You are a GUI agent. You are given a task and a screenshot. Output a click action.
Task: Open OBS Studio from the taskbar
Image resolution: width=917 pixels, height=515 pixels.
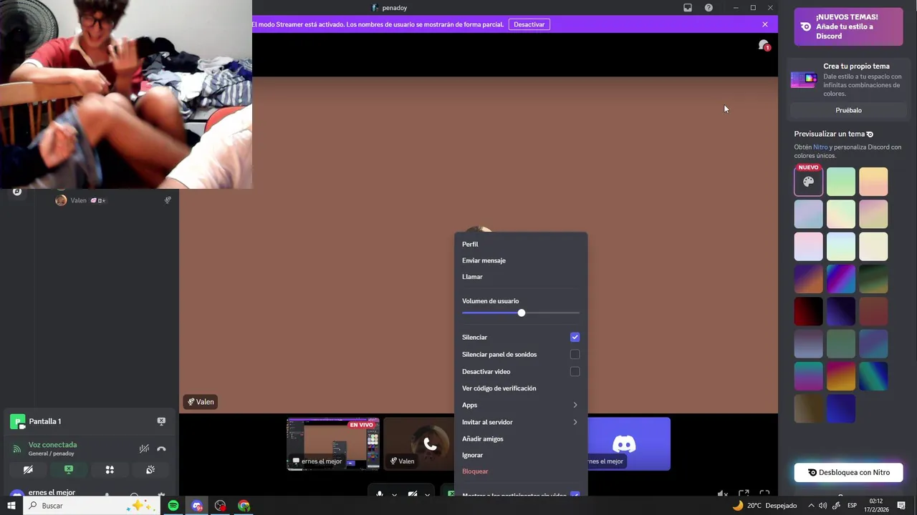(x=220, y=506)
